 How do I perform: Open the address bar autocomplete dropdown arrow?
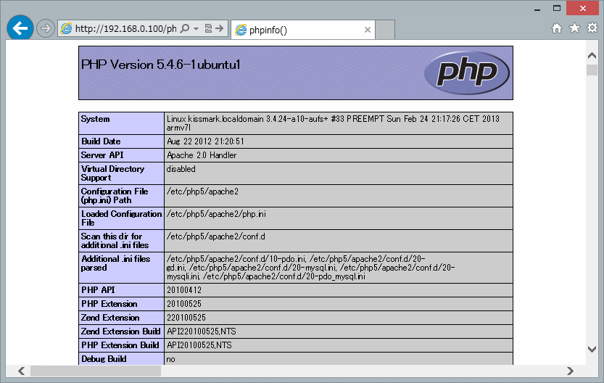point(196,28)
